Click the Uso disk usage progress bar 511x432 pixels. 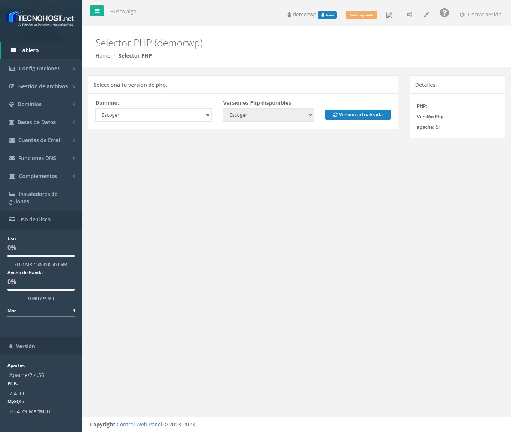click(41, 256)
